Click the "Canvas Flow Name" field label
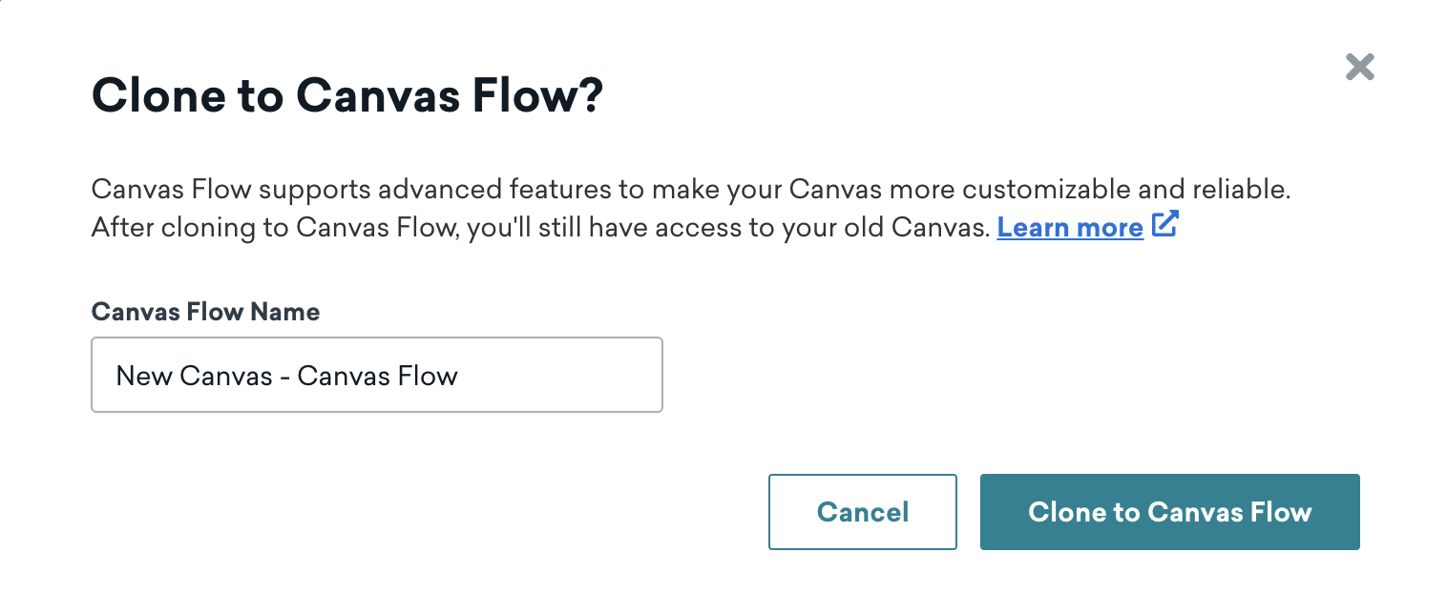 point(205,312)
